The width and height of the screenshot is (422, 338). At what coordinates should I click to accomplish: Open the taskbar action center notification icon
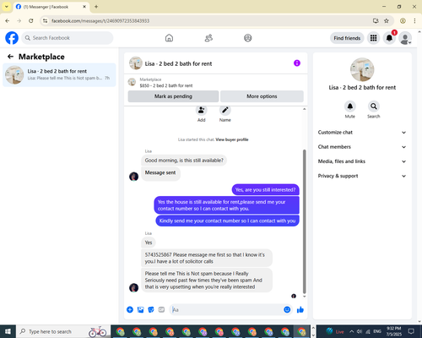pos(411,331)
